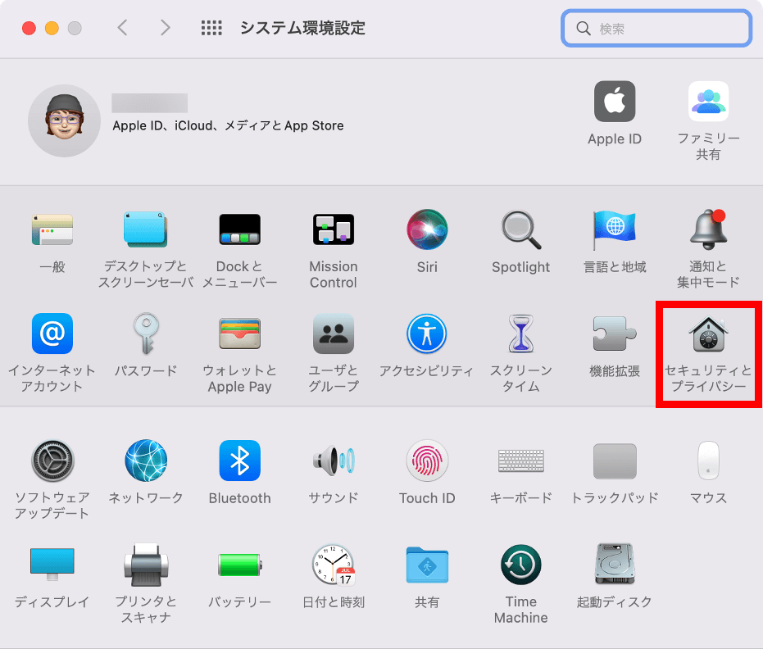Click inside the 検索 search field

pos(656,28)
